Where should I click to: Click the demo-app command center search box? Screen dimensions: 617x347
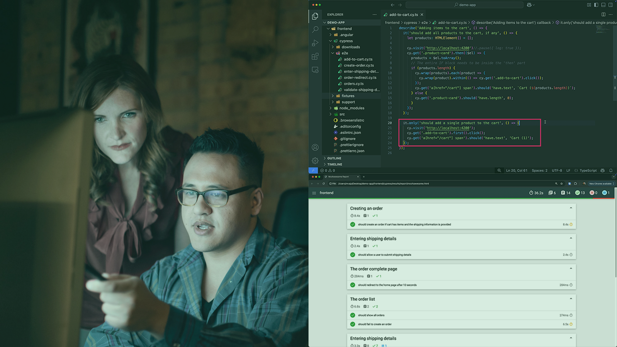pos(464,5)
